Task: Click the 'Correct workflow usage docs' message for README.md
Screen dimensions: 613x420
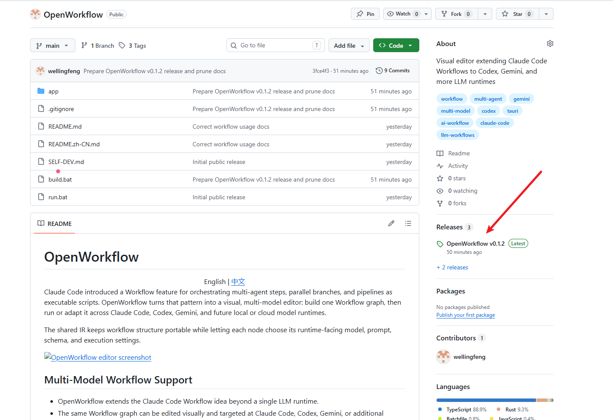Action: tap(231, 127)
